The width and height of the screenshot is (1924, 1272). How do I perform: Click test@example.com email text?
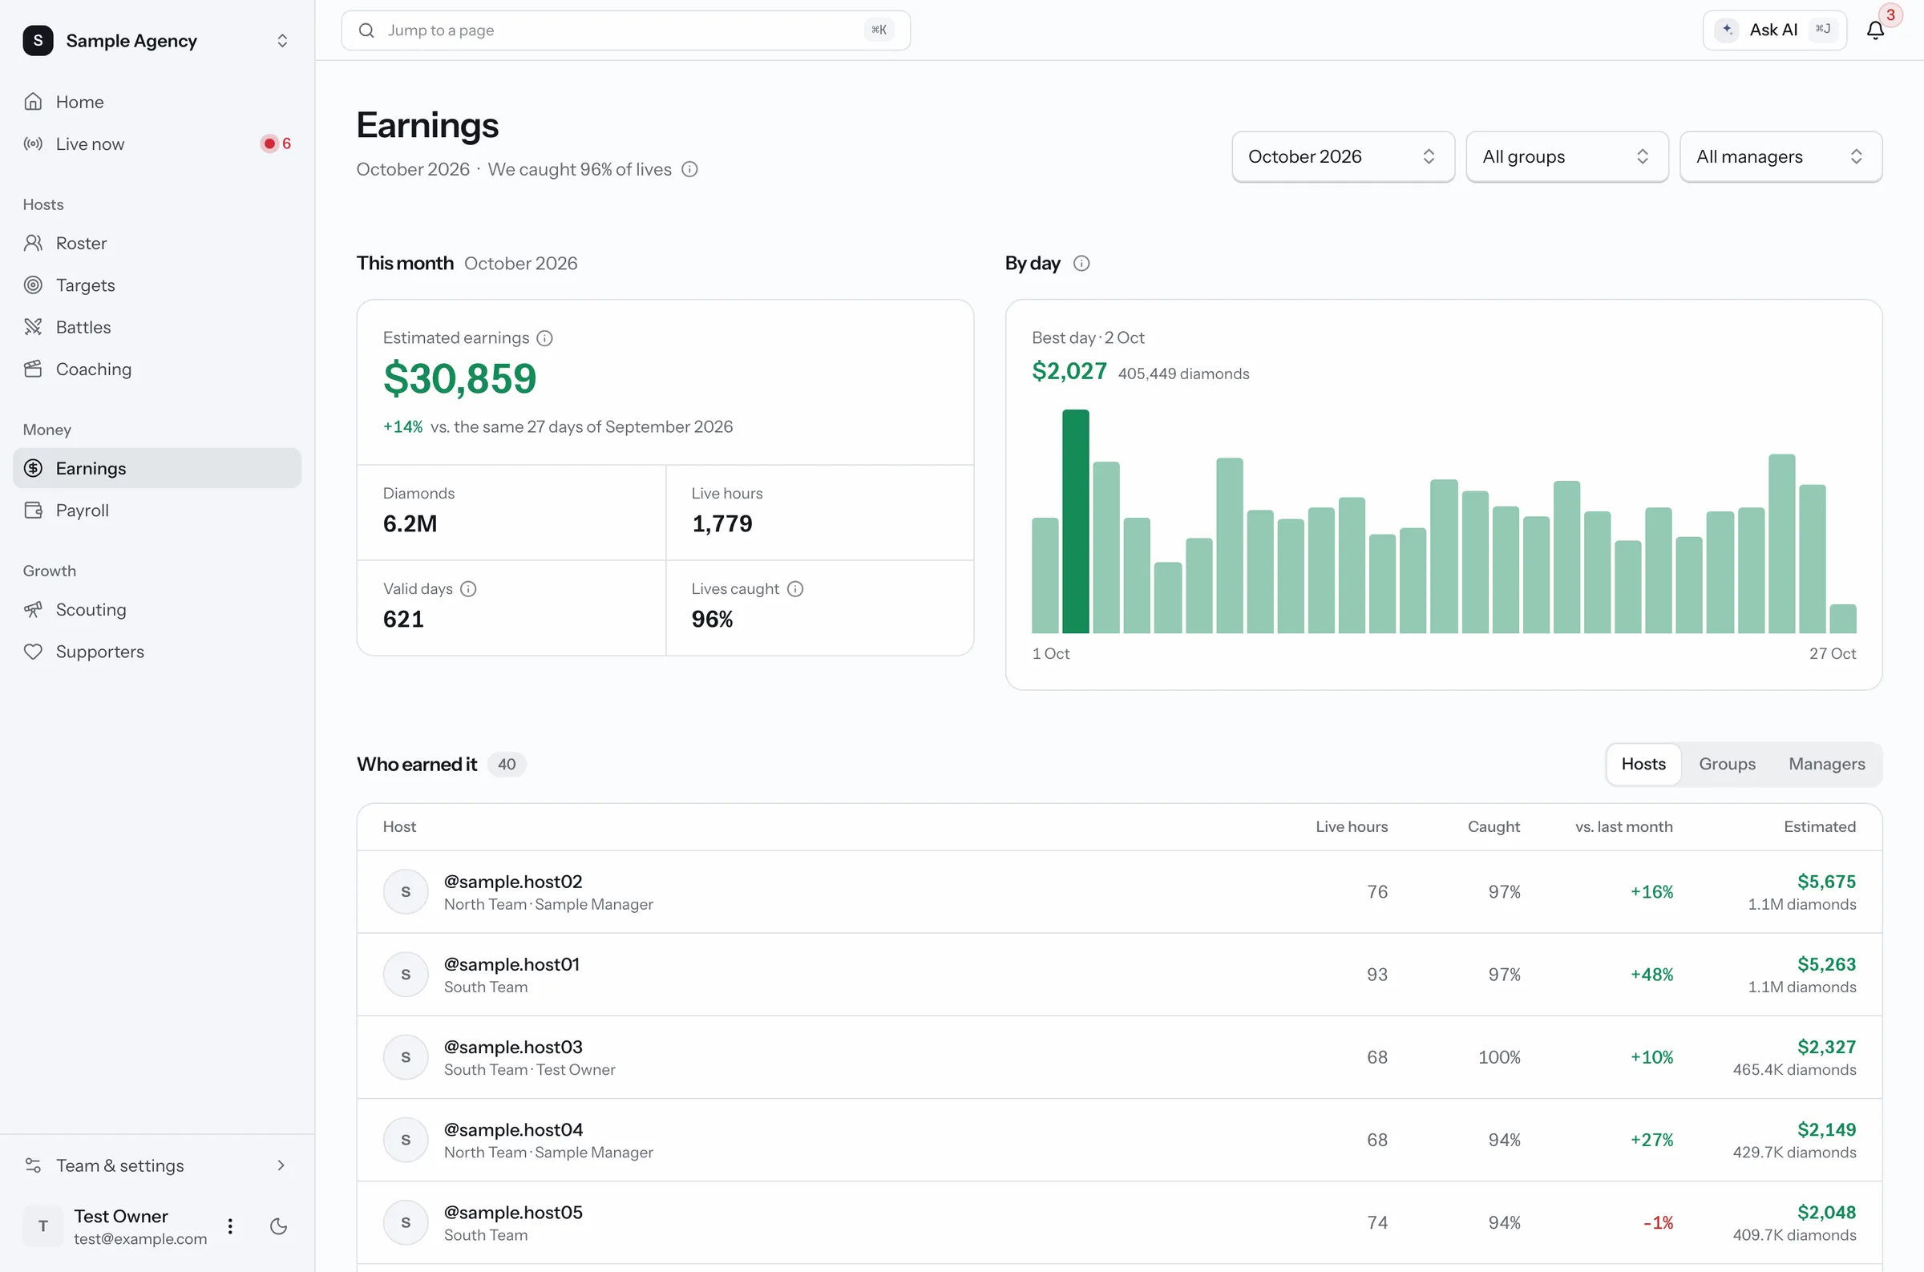(140, 1239)
